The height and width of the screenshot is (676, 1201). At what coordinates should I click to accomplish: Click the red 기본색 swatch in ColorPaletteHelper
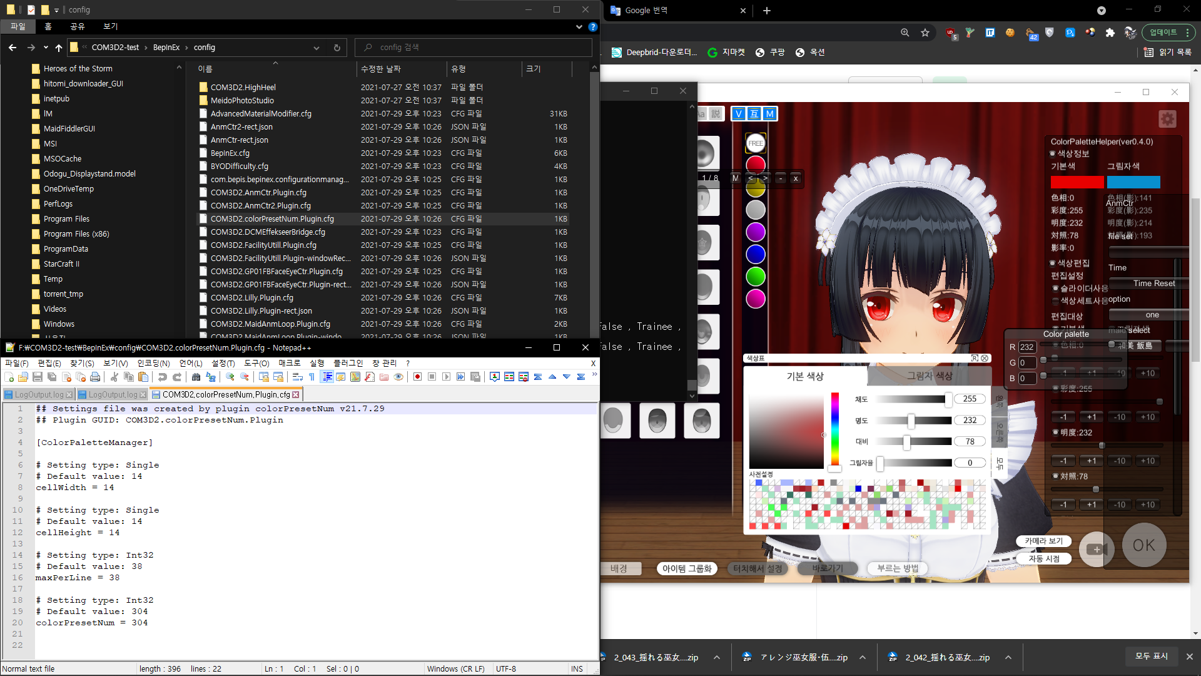(1077, 182)
